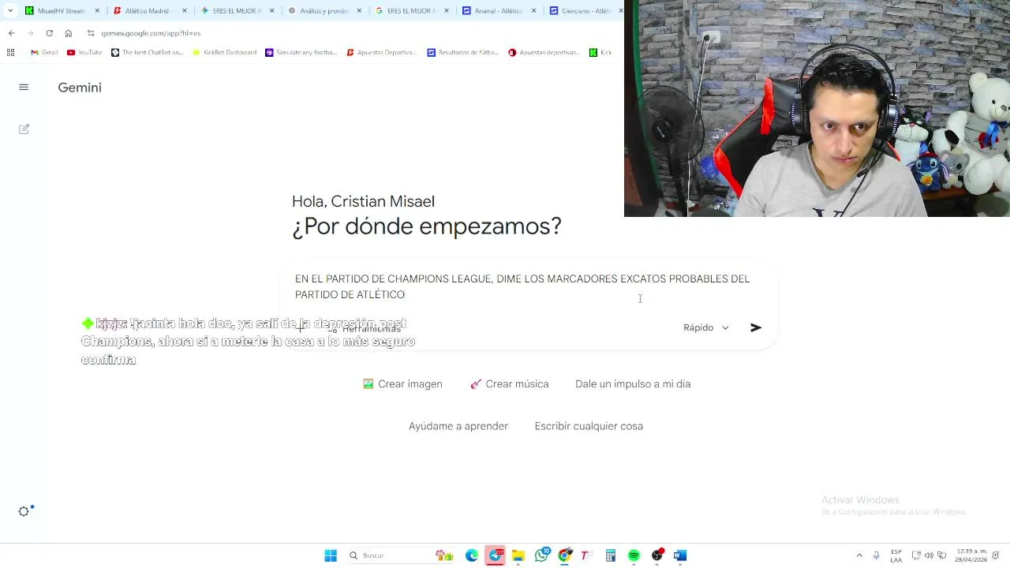1010x568 pixels.
Task: Open File Explorer from the taskbar
Action: pos(518,555)
